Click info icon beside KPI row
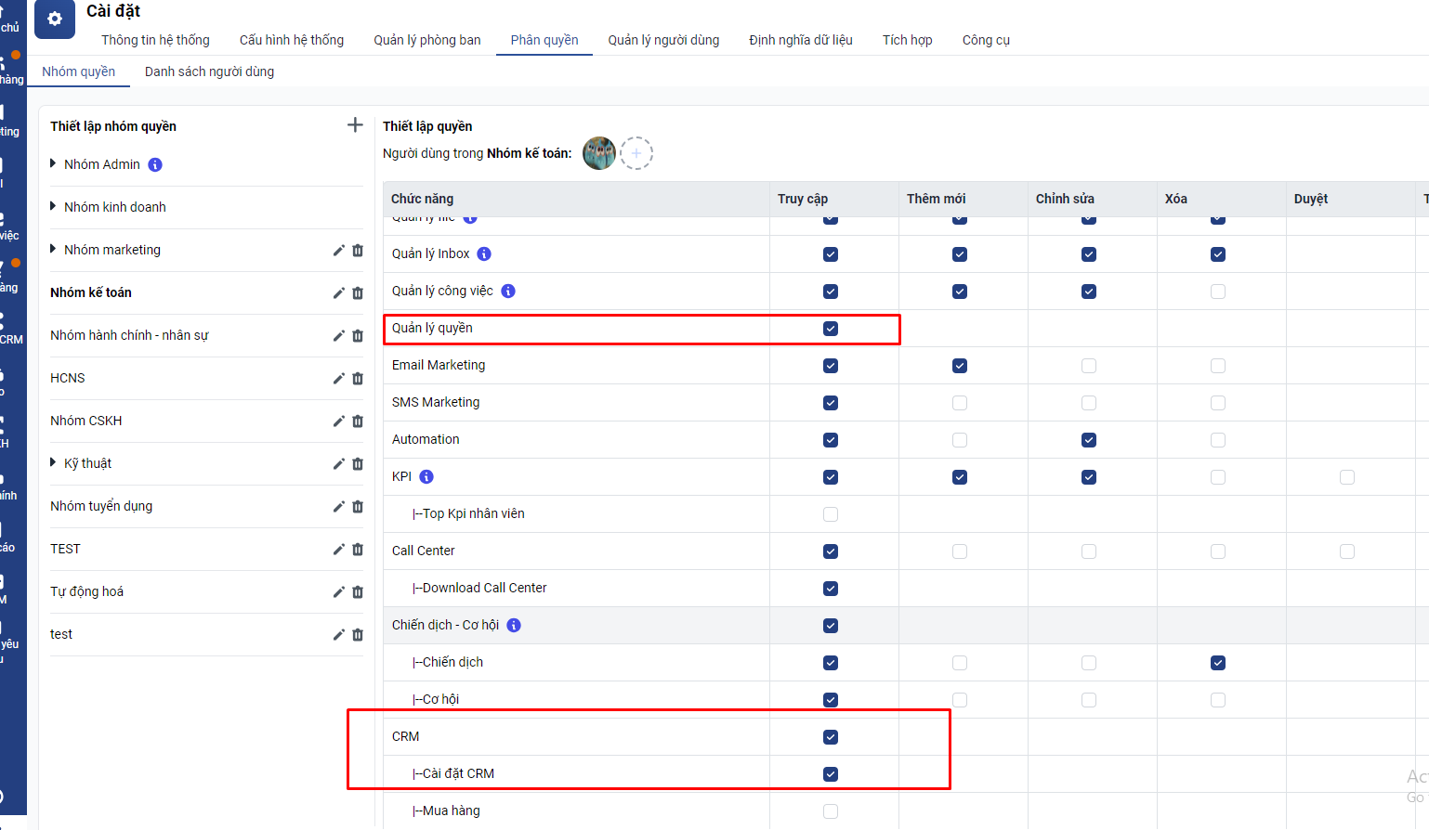The width and height of the screenshot is (1429, 830). (426, 477)
